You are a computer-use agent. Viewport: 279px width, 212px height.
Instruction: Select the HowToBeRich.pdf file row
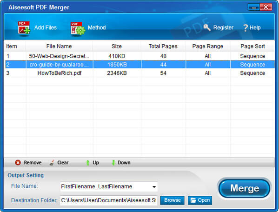(x=139, y=73)
